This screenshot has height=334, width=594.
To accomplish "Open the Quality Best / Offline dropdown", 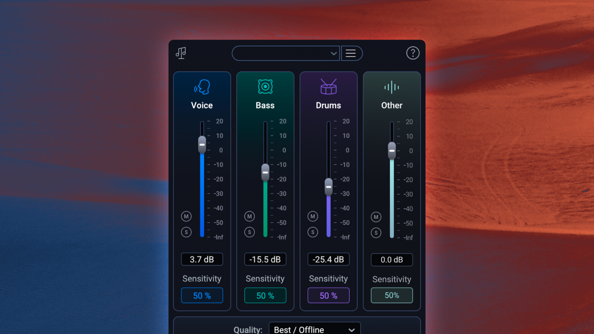I will click(314, 329).
